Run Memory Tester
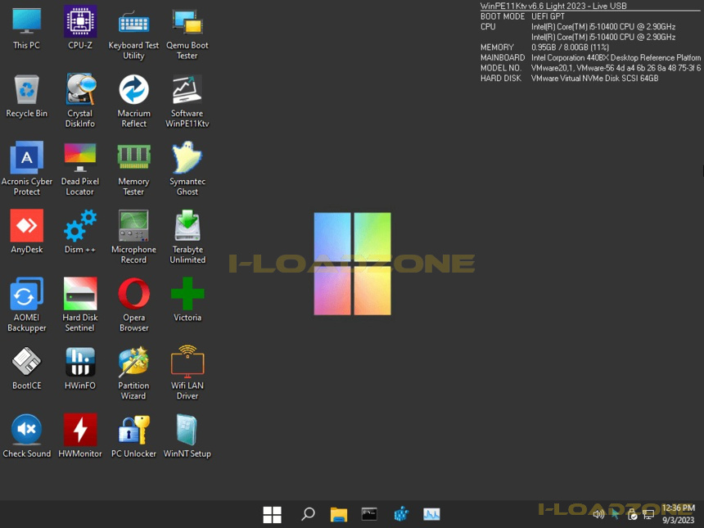This screenshot has height=528, width=704. pos(133,169)
